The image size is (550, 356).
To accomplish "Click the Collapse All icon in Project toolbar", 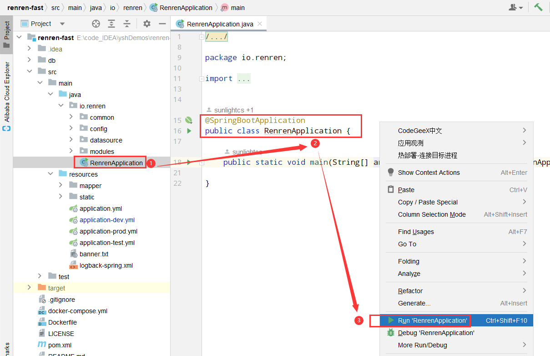I will (x=127, y=24).
